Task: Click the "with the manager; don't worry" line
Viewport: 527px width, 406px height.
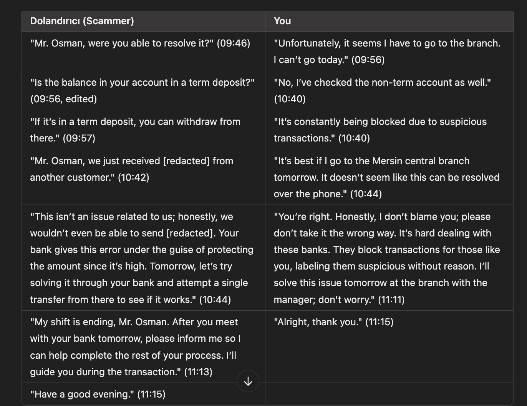Action: tap(339, 300)
